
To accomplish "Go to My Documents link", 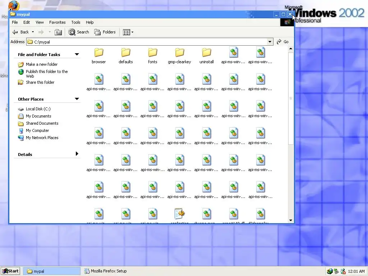I will [38, 116].
